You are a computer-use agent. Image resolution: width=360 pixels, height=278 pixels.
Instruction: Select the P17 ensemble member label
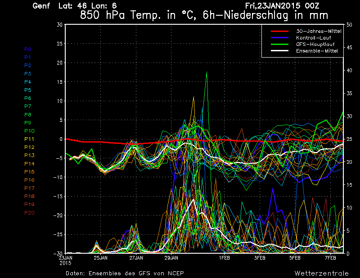point(29,188)
